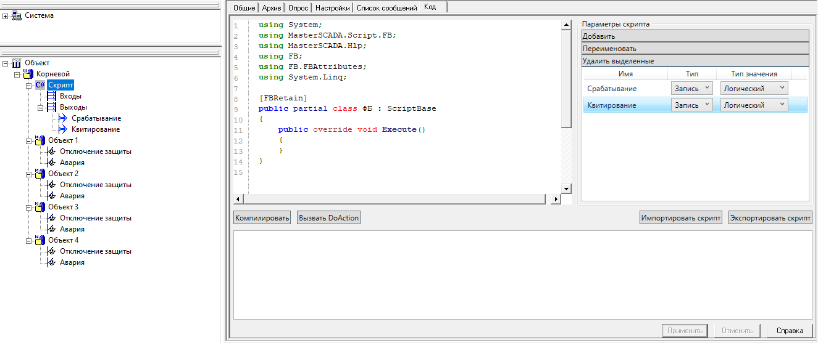Click code editor scroll right arrow
Screen dimensions: 818x343
[x=556, y=199]
